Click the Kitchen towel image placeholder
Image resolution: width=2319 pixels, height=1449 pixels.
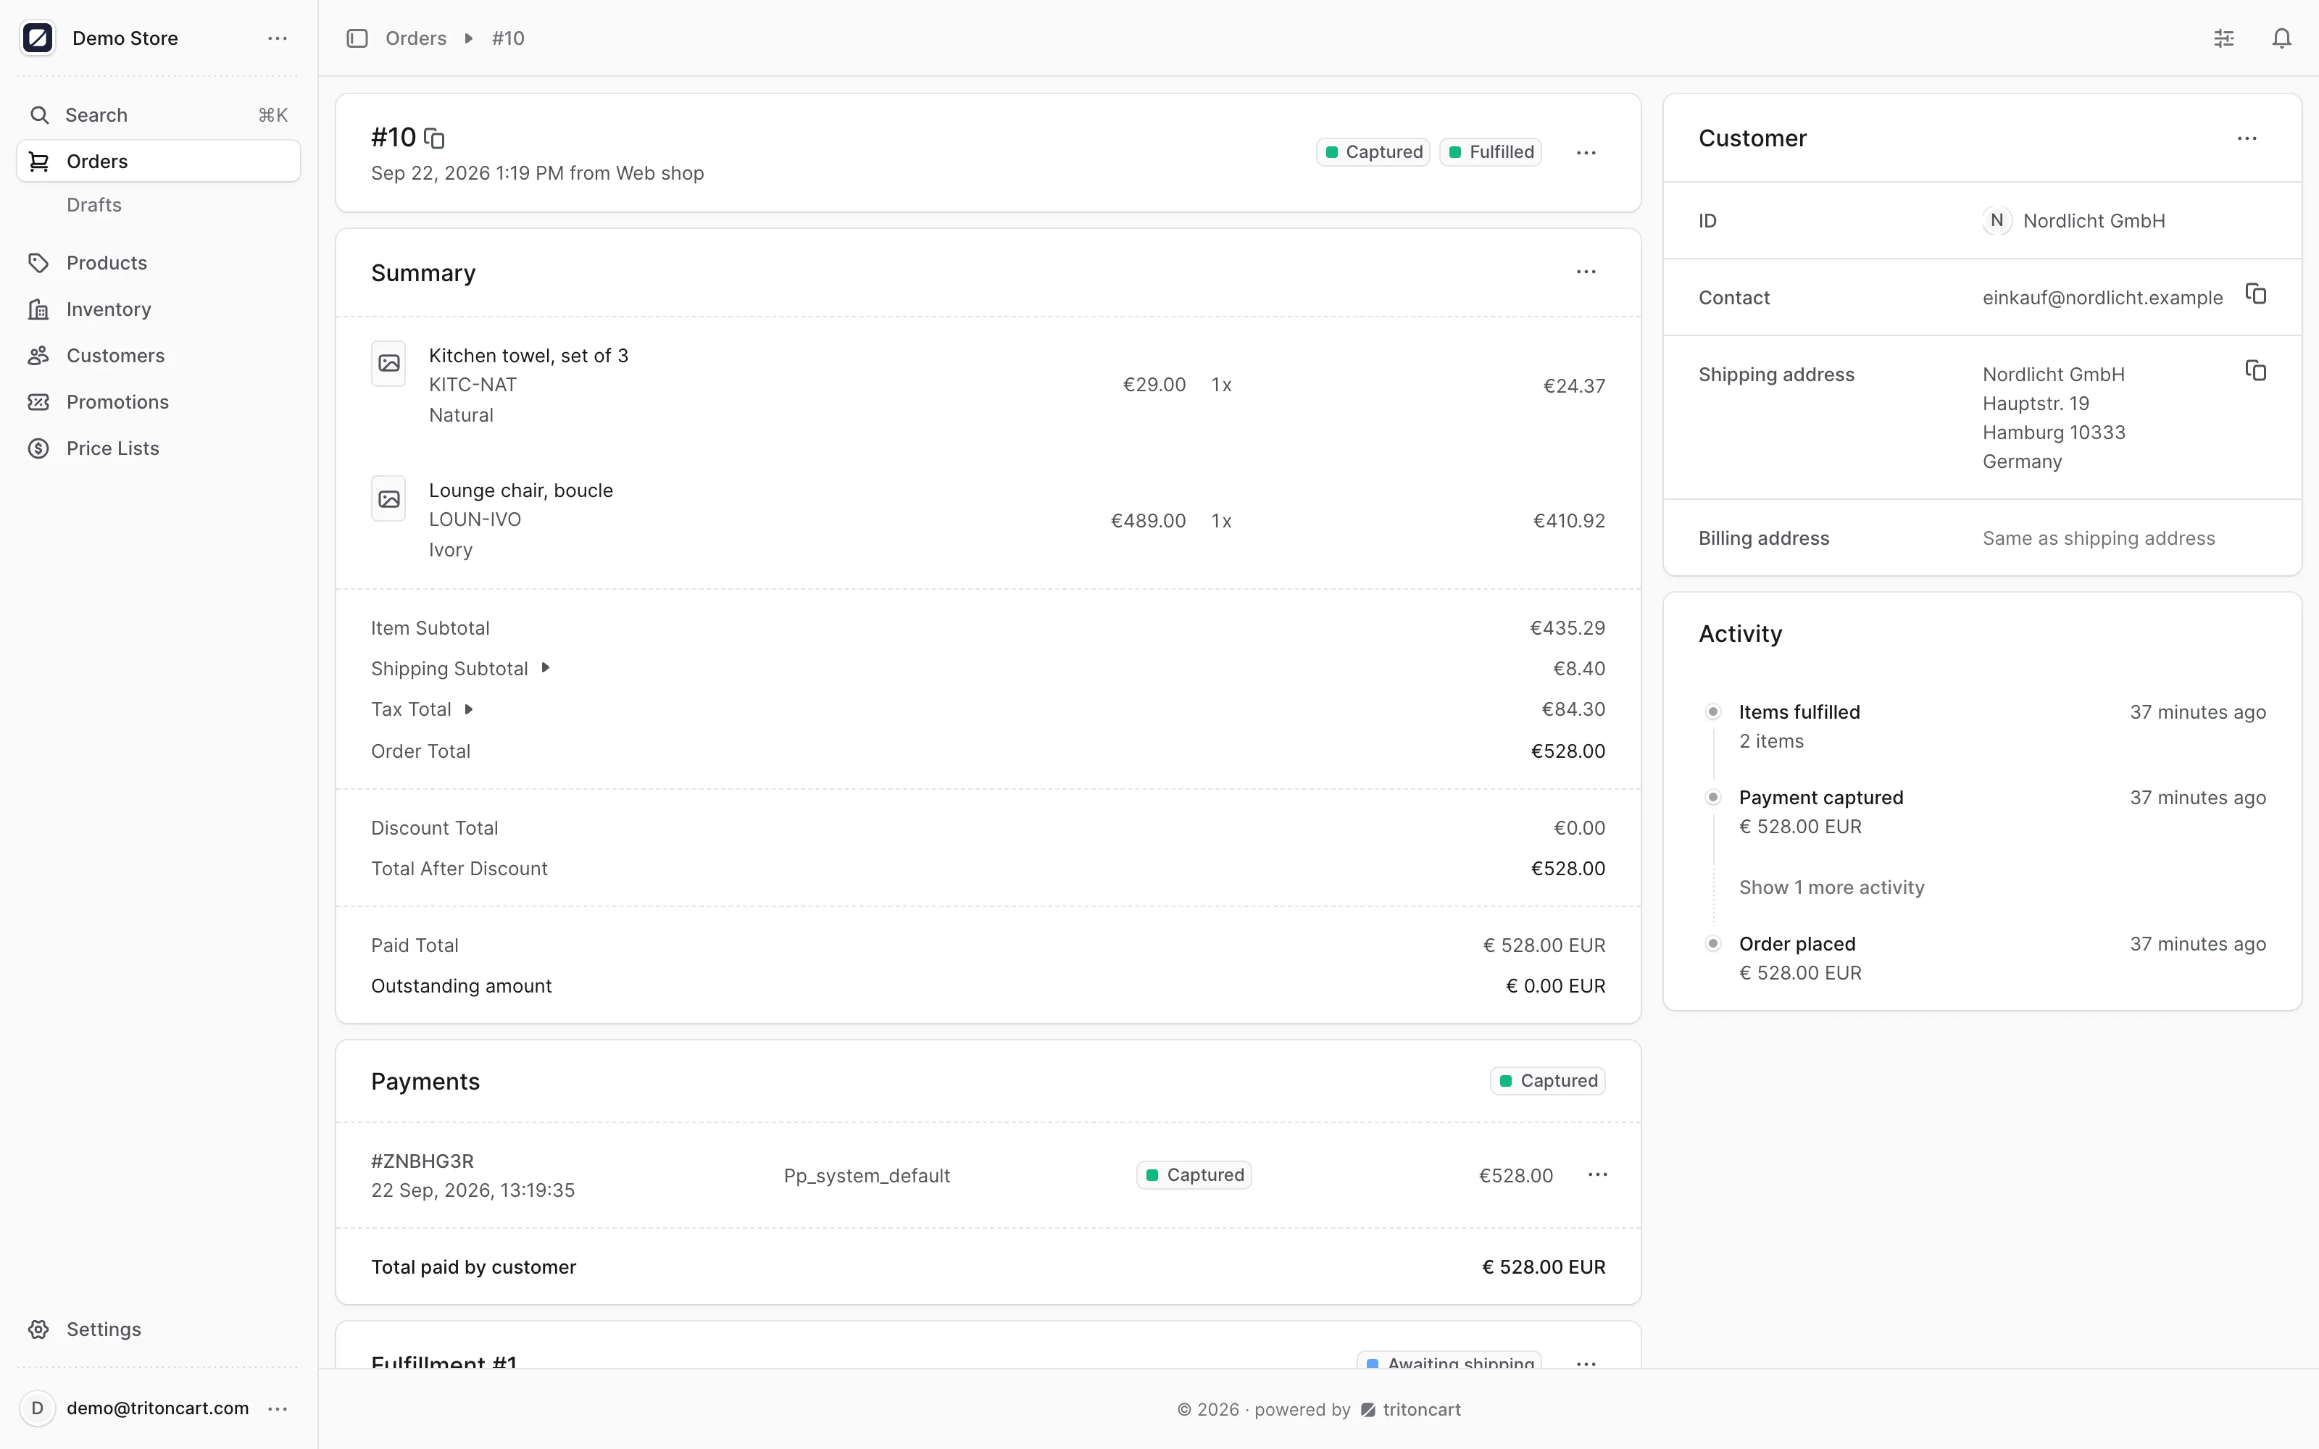388,364
